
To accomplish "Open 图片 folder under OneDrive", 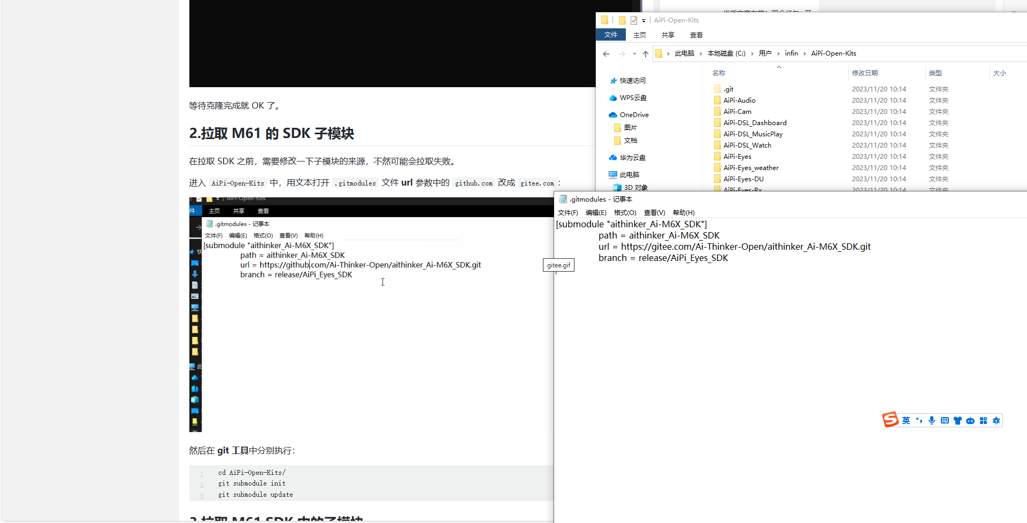I will pyautogui.click(x=631, y=128).
